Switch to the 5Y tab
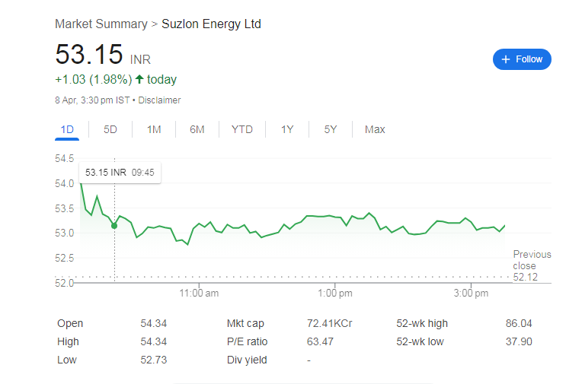582x384 pixels. 330,129
